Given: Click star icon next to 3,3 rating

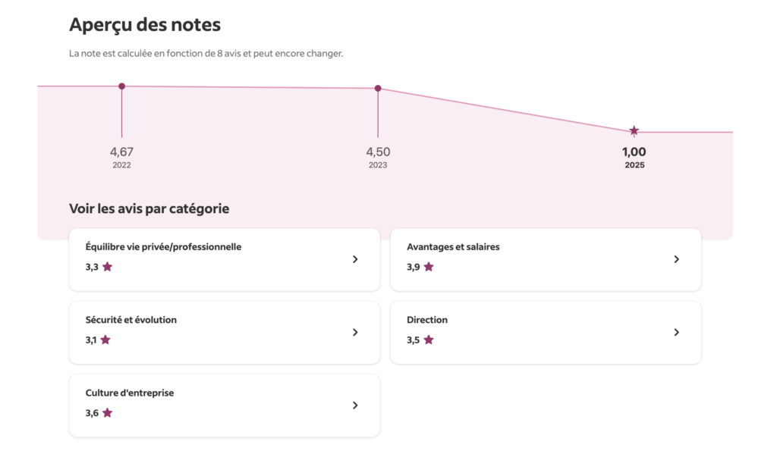Looking at the screenshot, I should coord(107,267).
